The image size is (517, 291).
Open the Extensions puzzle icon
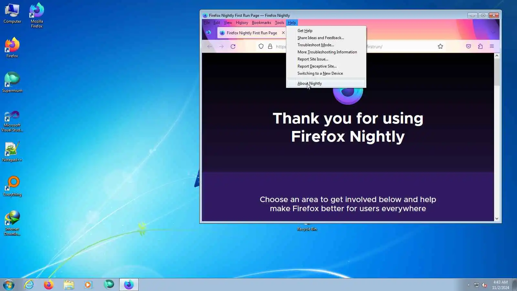tap(480, 47)
